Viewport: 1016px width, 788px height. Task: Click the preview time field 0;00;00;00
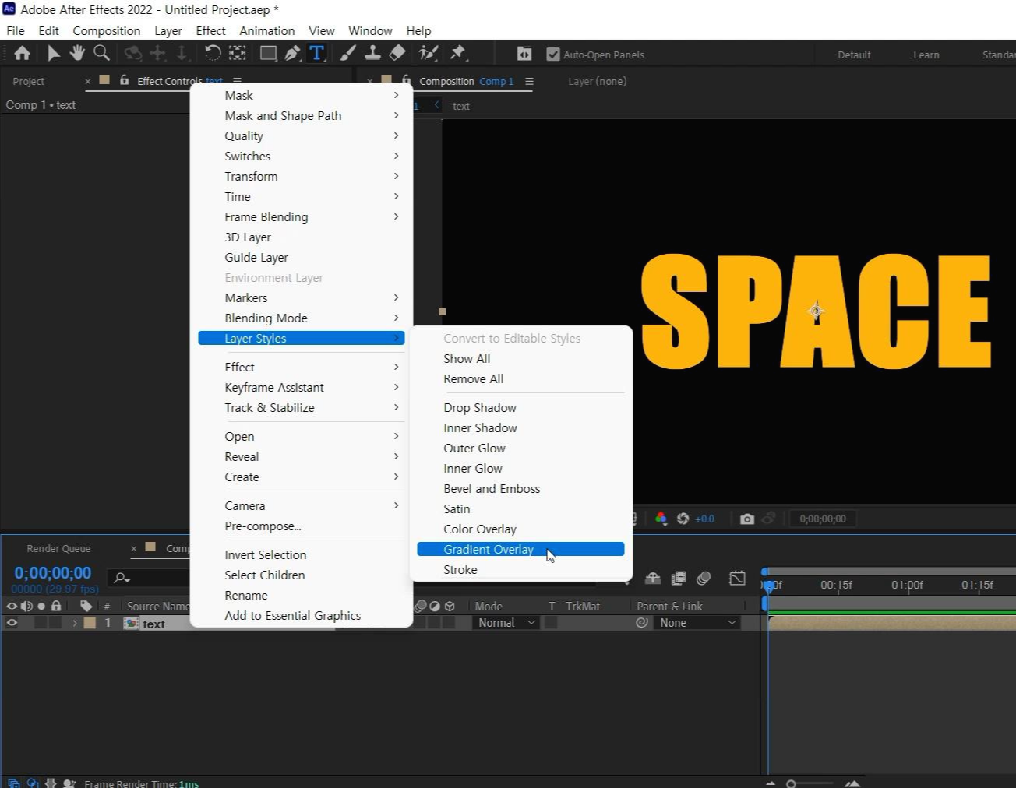click(823, 519)
